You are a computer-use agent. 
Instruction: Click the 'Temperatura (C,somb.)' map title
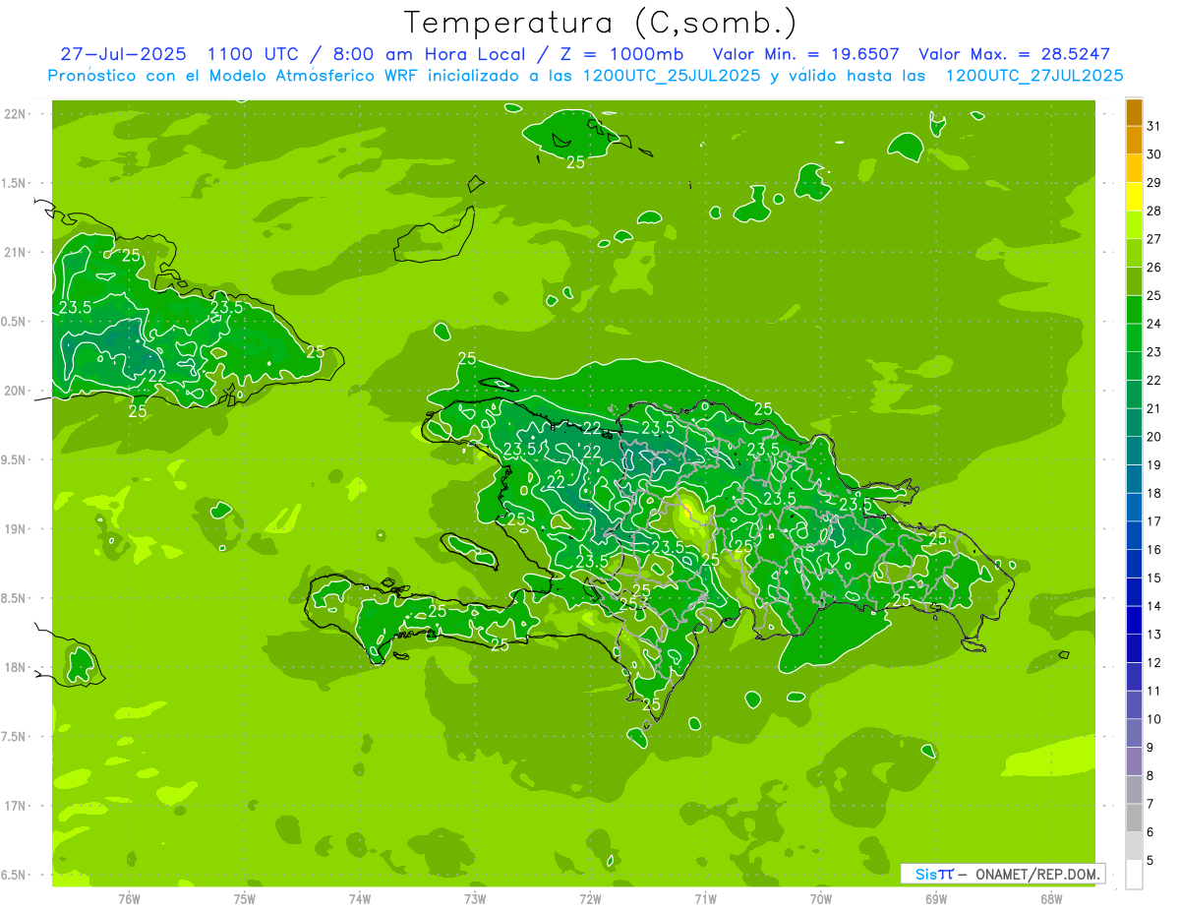click(x=600, y=23)
